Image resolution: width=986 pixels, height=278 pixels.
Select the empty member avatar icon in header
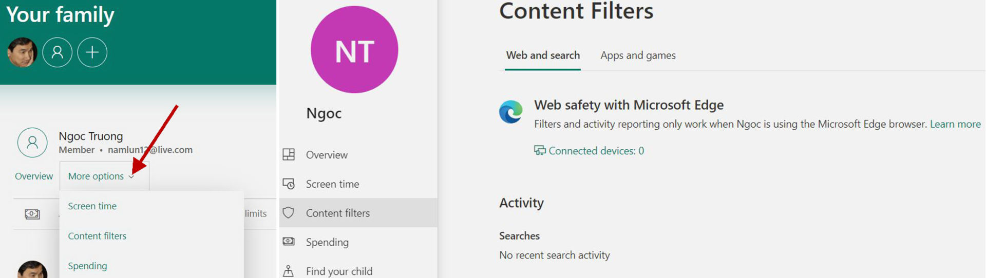(58, 52)
